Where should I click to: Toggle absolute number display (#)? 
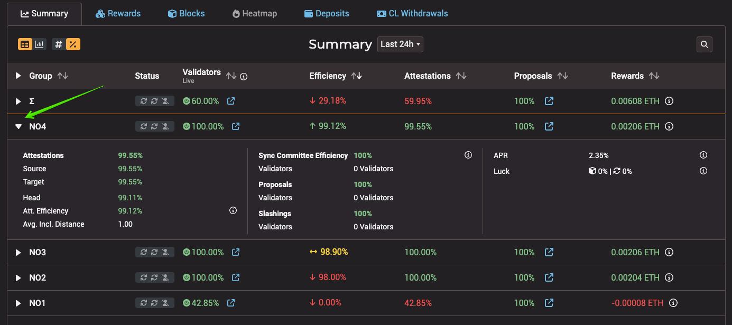59,44
